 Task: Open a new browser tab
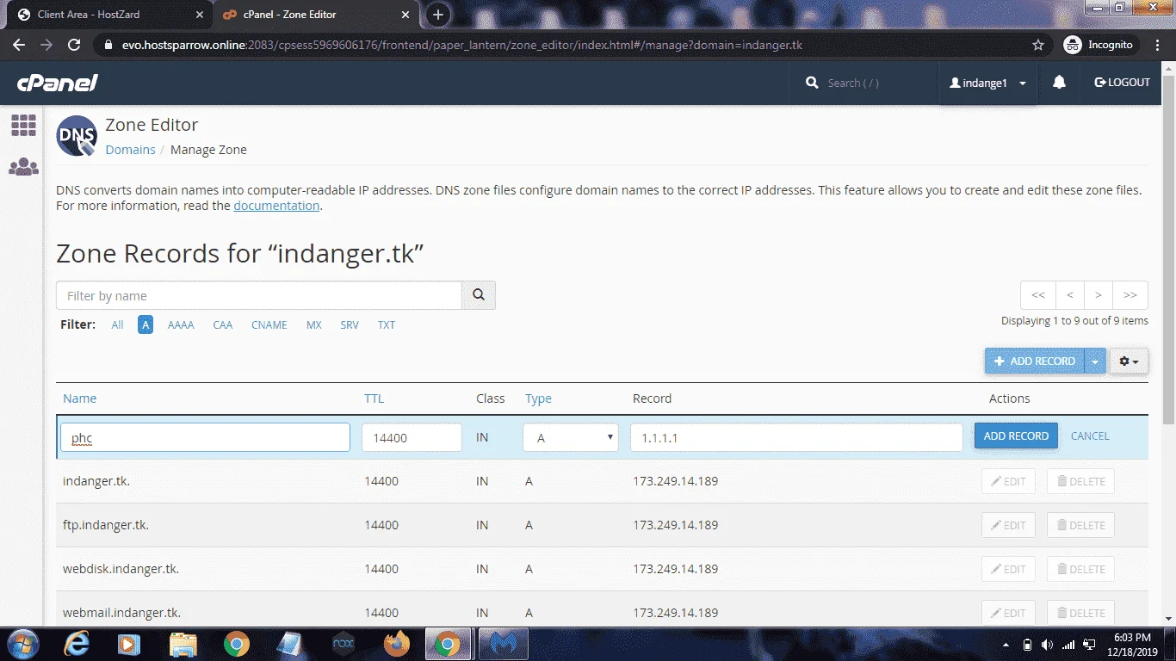(x=438, y=15)
